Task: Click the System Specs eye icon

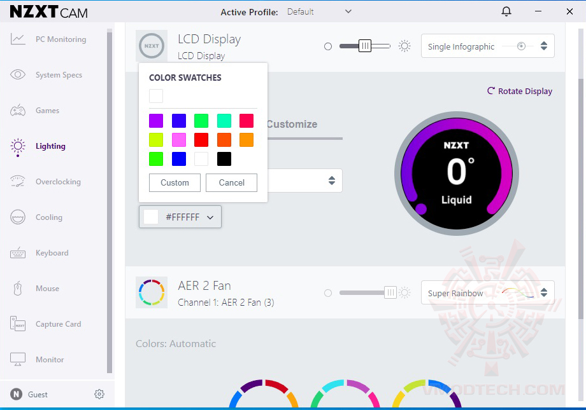Action: (18, 74)
